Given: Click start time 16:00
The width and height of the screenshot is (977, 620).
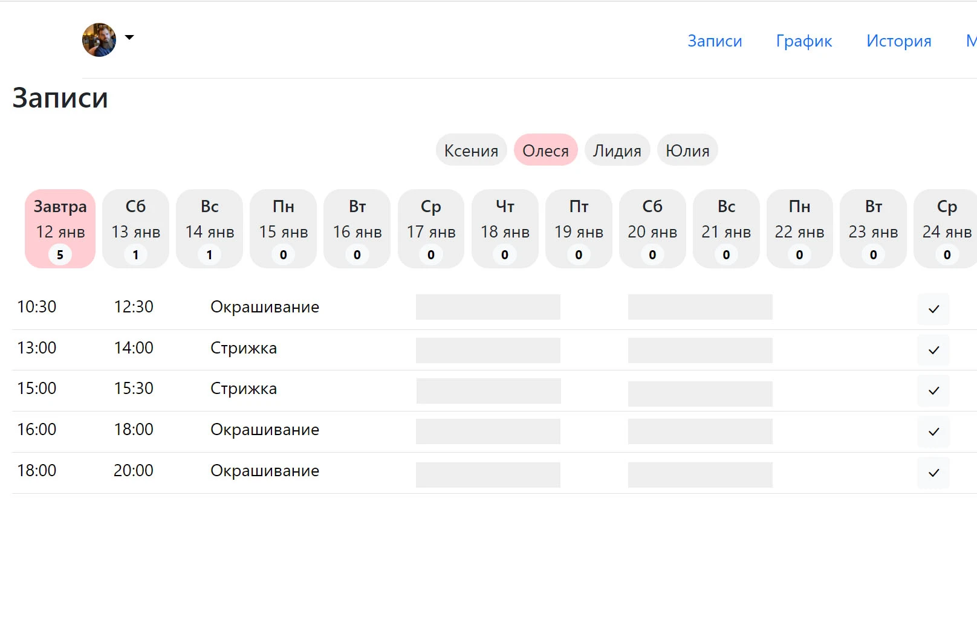Looking at the screenshot, I should point(37,430).
